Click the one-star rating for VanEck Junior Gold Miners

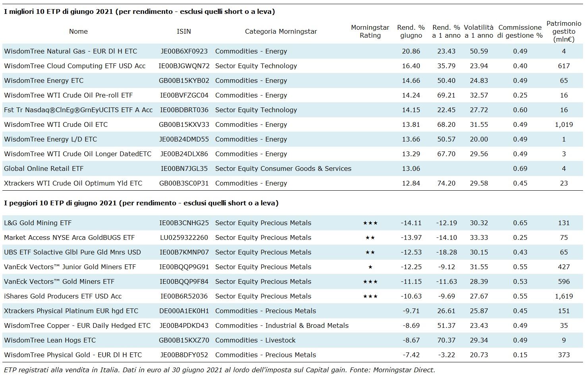coord(370,267)
